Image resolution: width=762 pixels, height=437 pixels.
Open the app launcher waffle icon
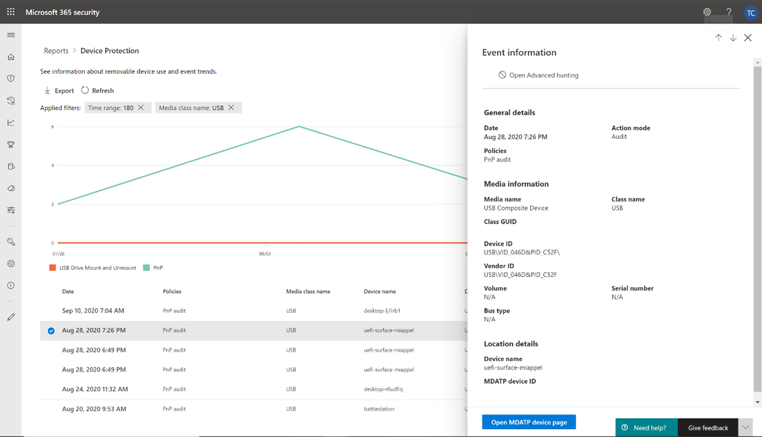coord(10,12)
